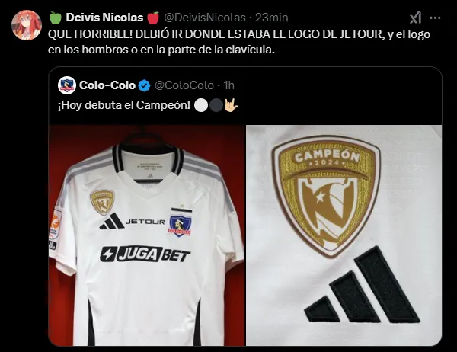Open the Campeón 2024 badge close-up photo
This screenshot has width=457, height=352.
pyautogui.click(x=344, y=235)
